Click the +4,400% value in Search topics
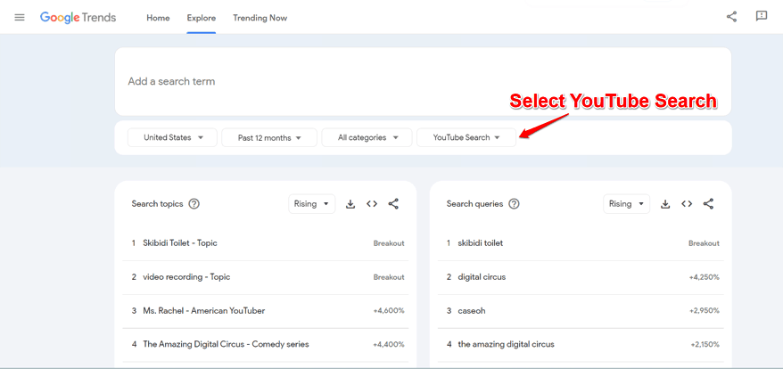This screenshot has width=783, height=369. [389, 345]
